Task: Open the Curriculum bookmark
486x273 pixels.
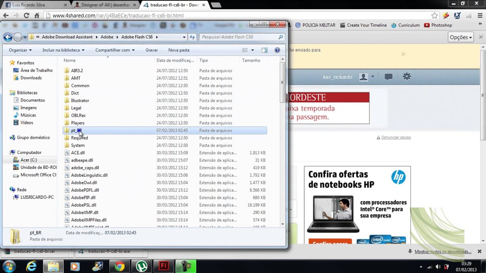Action: click(x=406, y=25)
